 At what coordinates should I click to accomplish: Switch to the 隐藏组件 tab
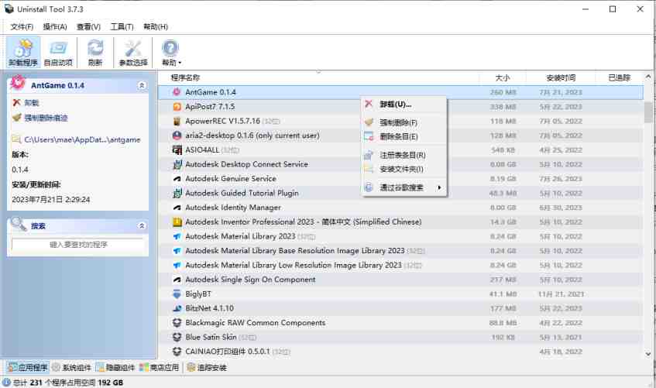115,368
